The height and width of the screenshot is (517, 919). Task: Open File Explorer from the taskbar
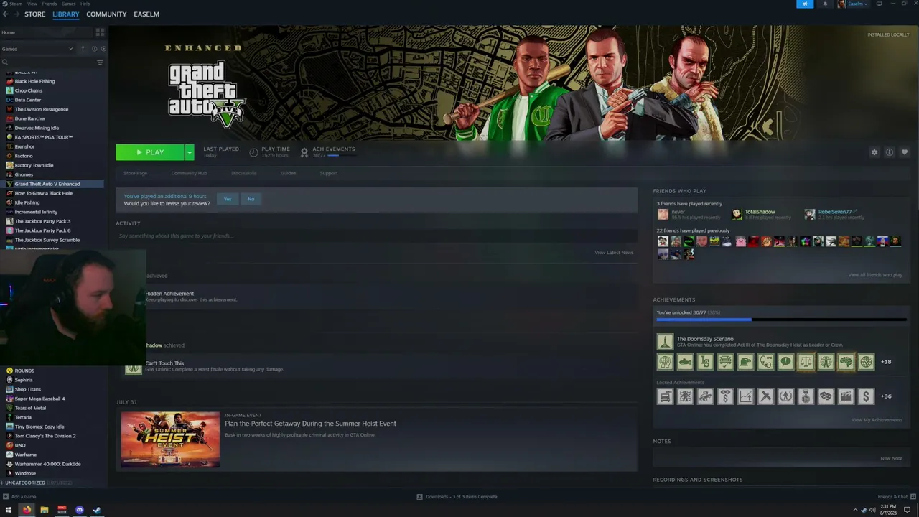44,510
